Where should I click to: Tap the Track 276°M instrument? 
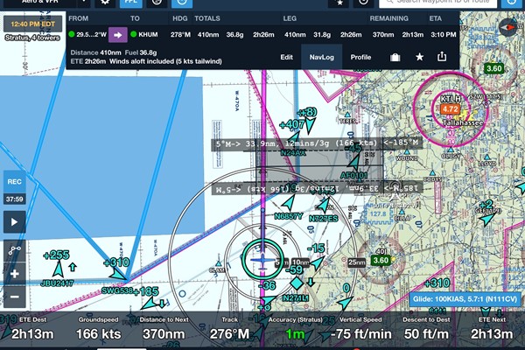pyautogui.click(x=229, y=328)
